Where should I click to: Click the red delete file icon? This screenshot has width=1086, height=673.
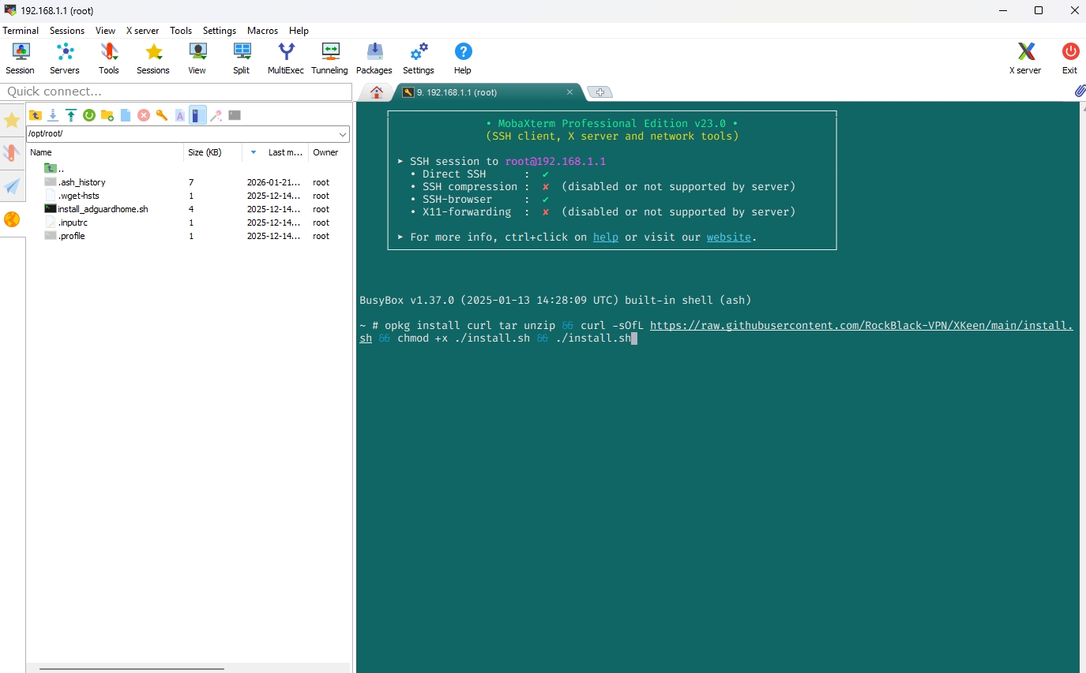coord(144,115)
